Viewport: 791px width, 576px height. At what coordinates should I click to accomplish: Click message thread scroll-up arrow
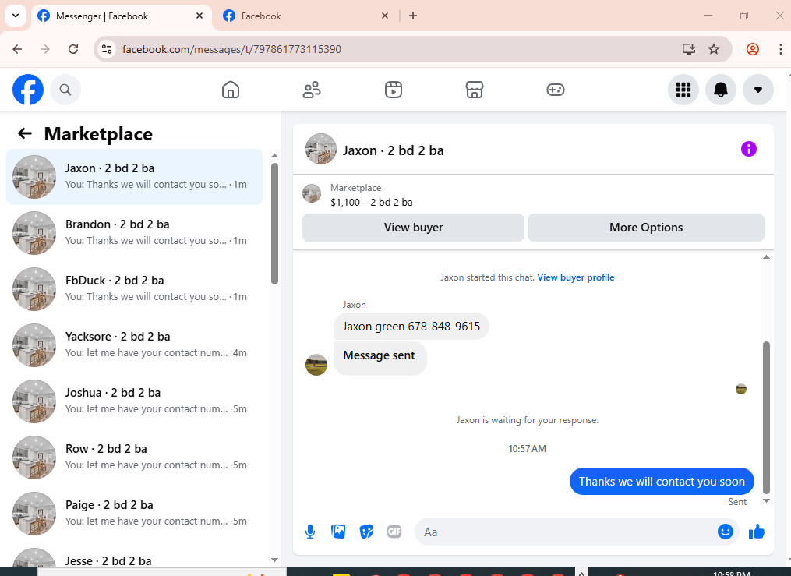pyautogui.click(x=766, y=257)
